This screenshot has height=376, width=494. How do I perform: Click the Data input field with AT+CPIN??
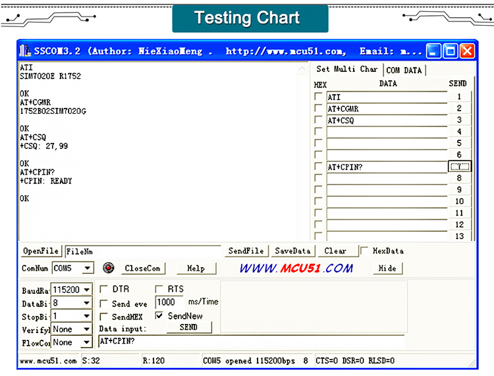[x=250, y=341]
